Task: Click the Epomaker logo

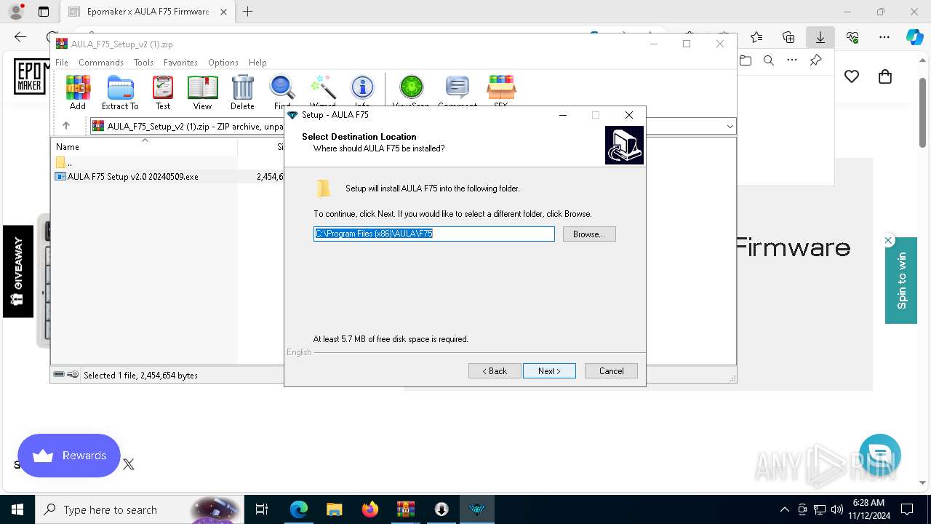Action: [29, 76]
